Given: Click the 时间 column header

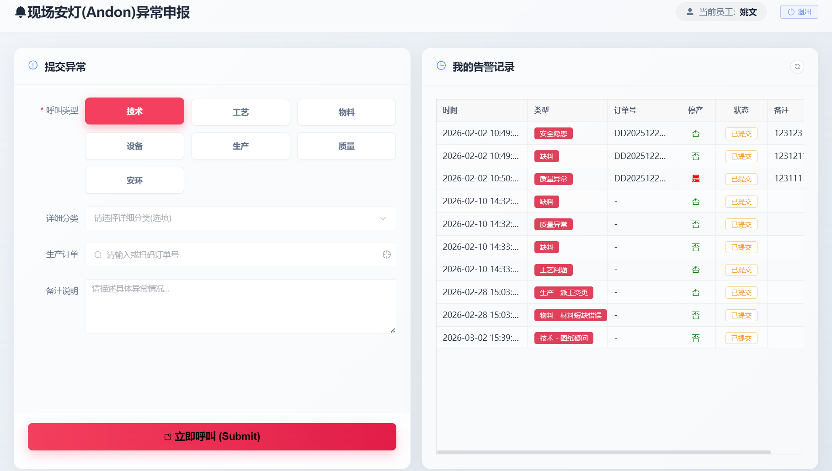Looking at the screenshot, I should (450, 110).
